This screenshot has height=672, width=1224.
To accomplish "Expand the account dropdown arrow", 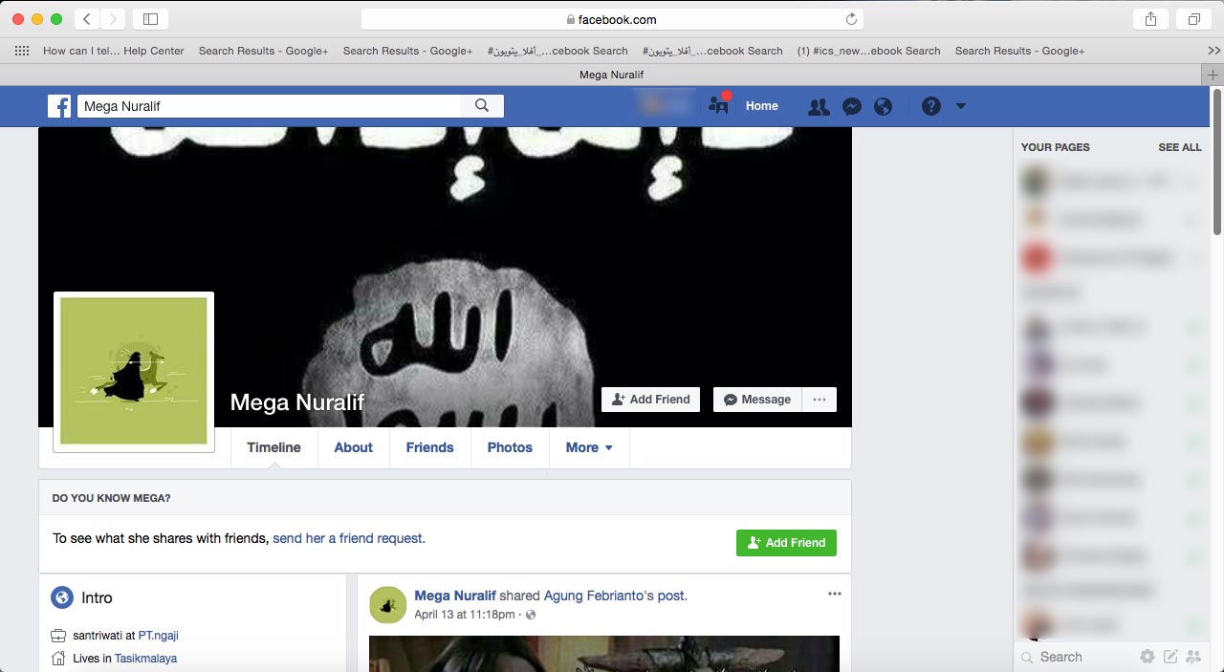I will [x=961, y=106].
